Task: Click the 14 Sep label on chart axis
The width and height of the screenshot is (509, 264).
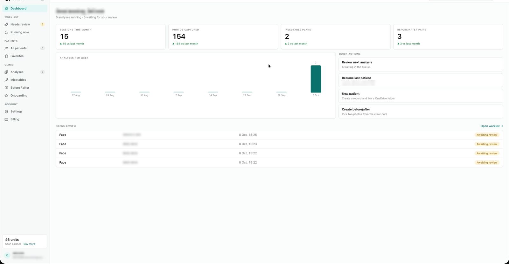Action: (213, 95)
